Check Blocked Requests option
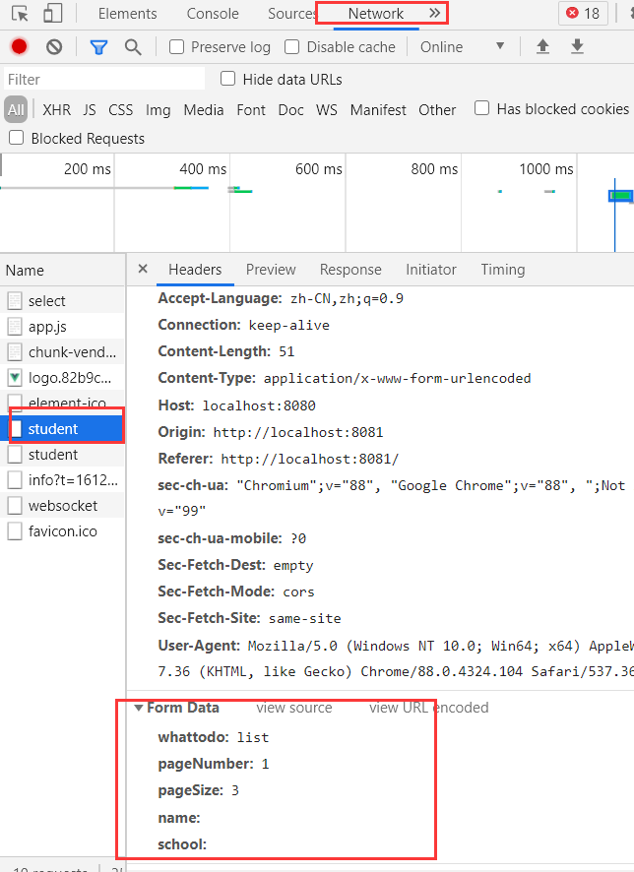Screen dimensions: 634x872 [17, 138]
